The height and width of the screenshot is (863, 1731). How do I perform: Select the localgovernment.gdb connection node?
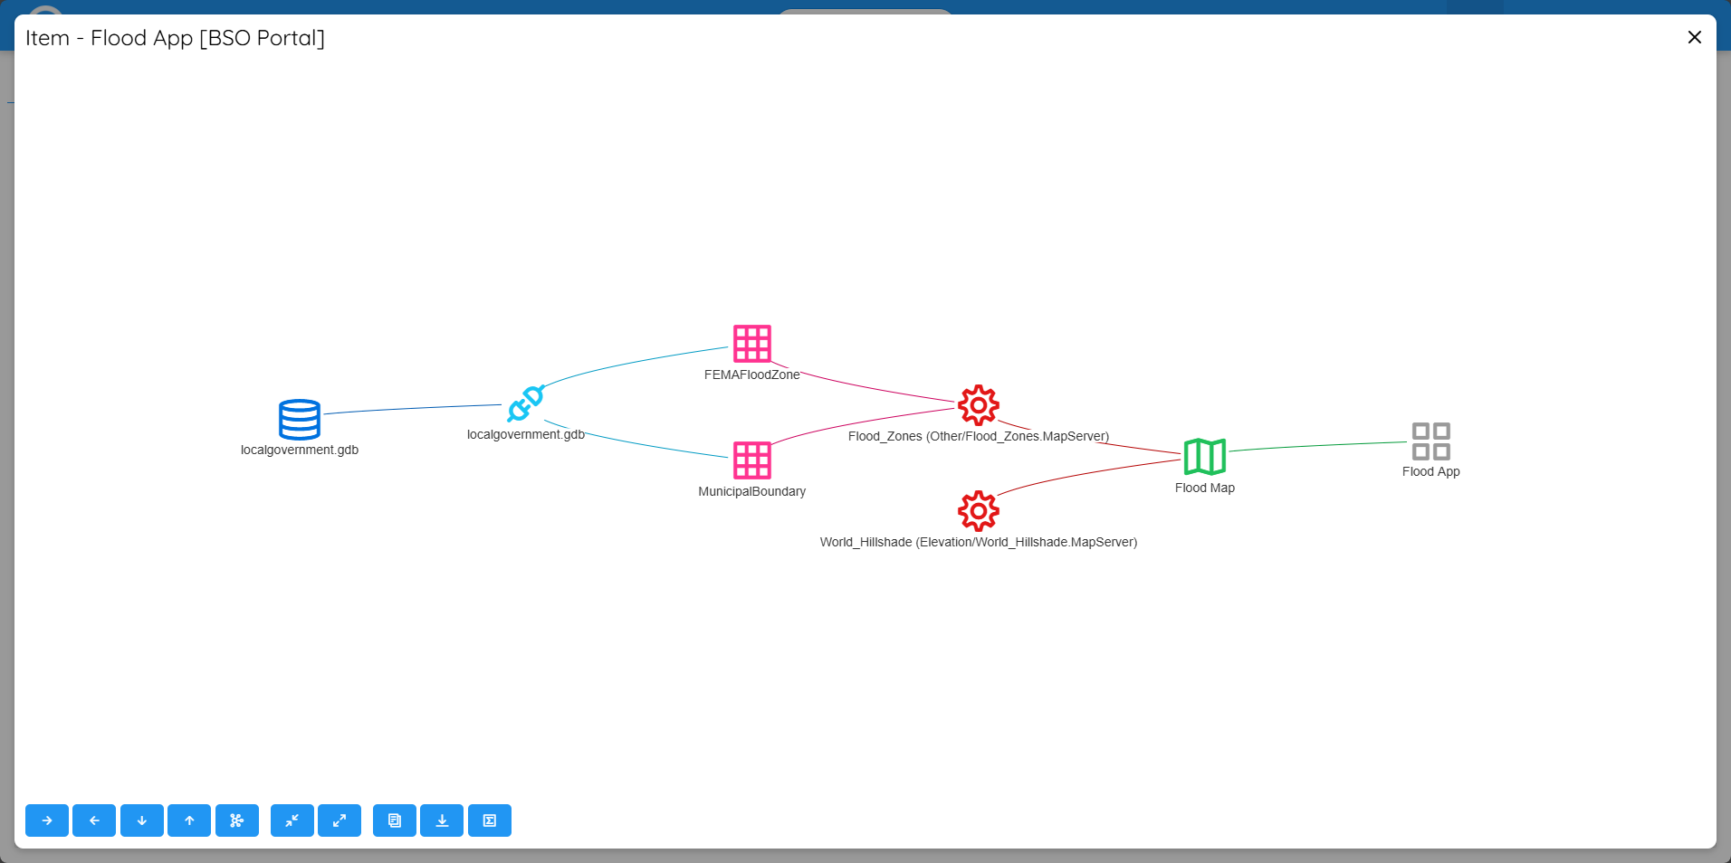[x=525, y=404]
